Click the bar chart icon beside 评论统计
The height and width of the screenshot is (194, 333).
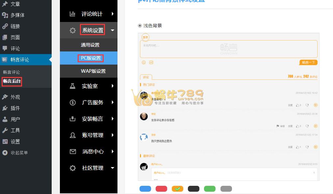[72, 14]
